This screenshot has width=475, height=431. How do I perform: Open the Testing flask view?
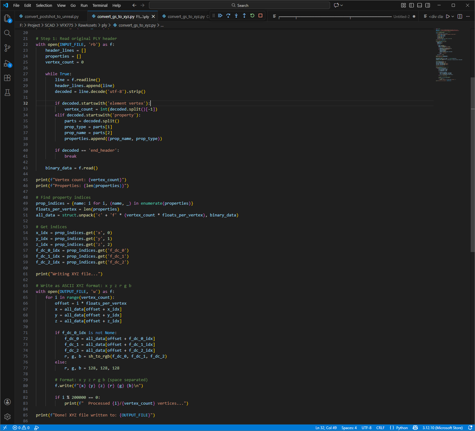pos(7,93)
